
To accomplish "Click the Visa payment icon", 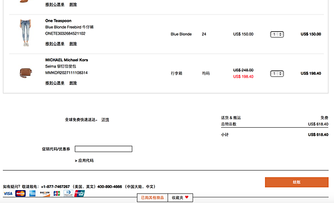I will pos(8,194).
